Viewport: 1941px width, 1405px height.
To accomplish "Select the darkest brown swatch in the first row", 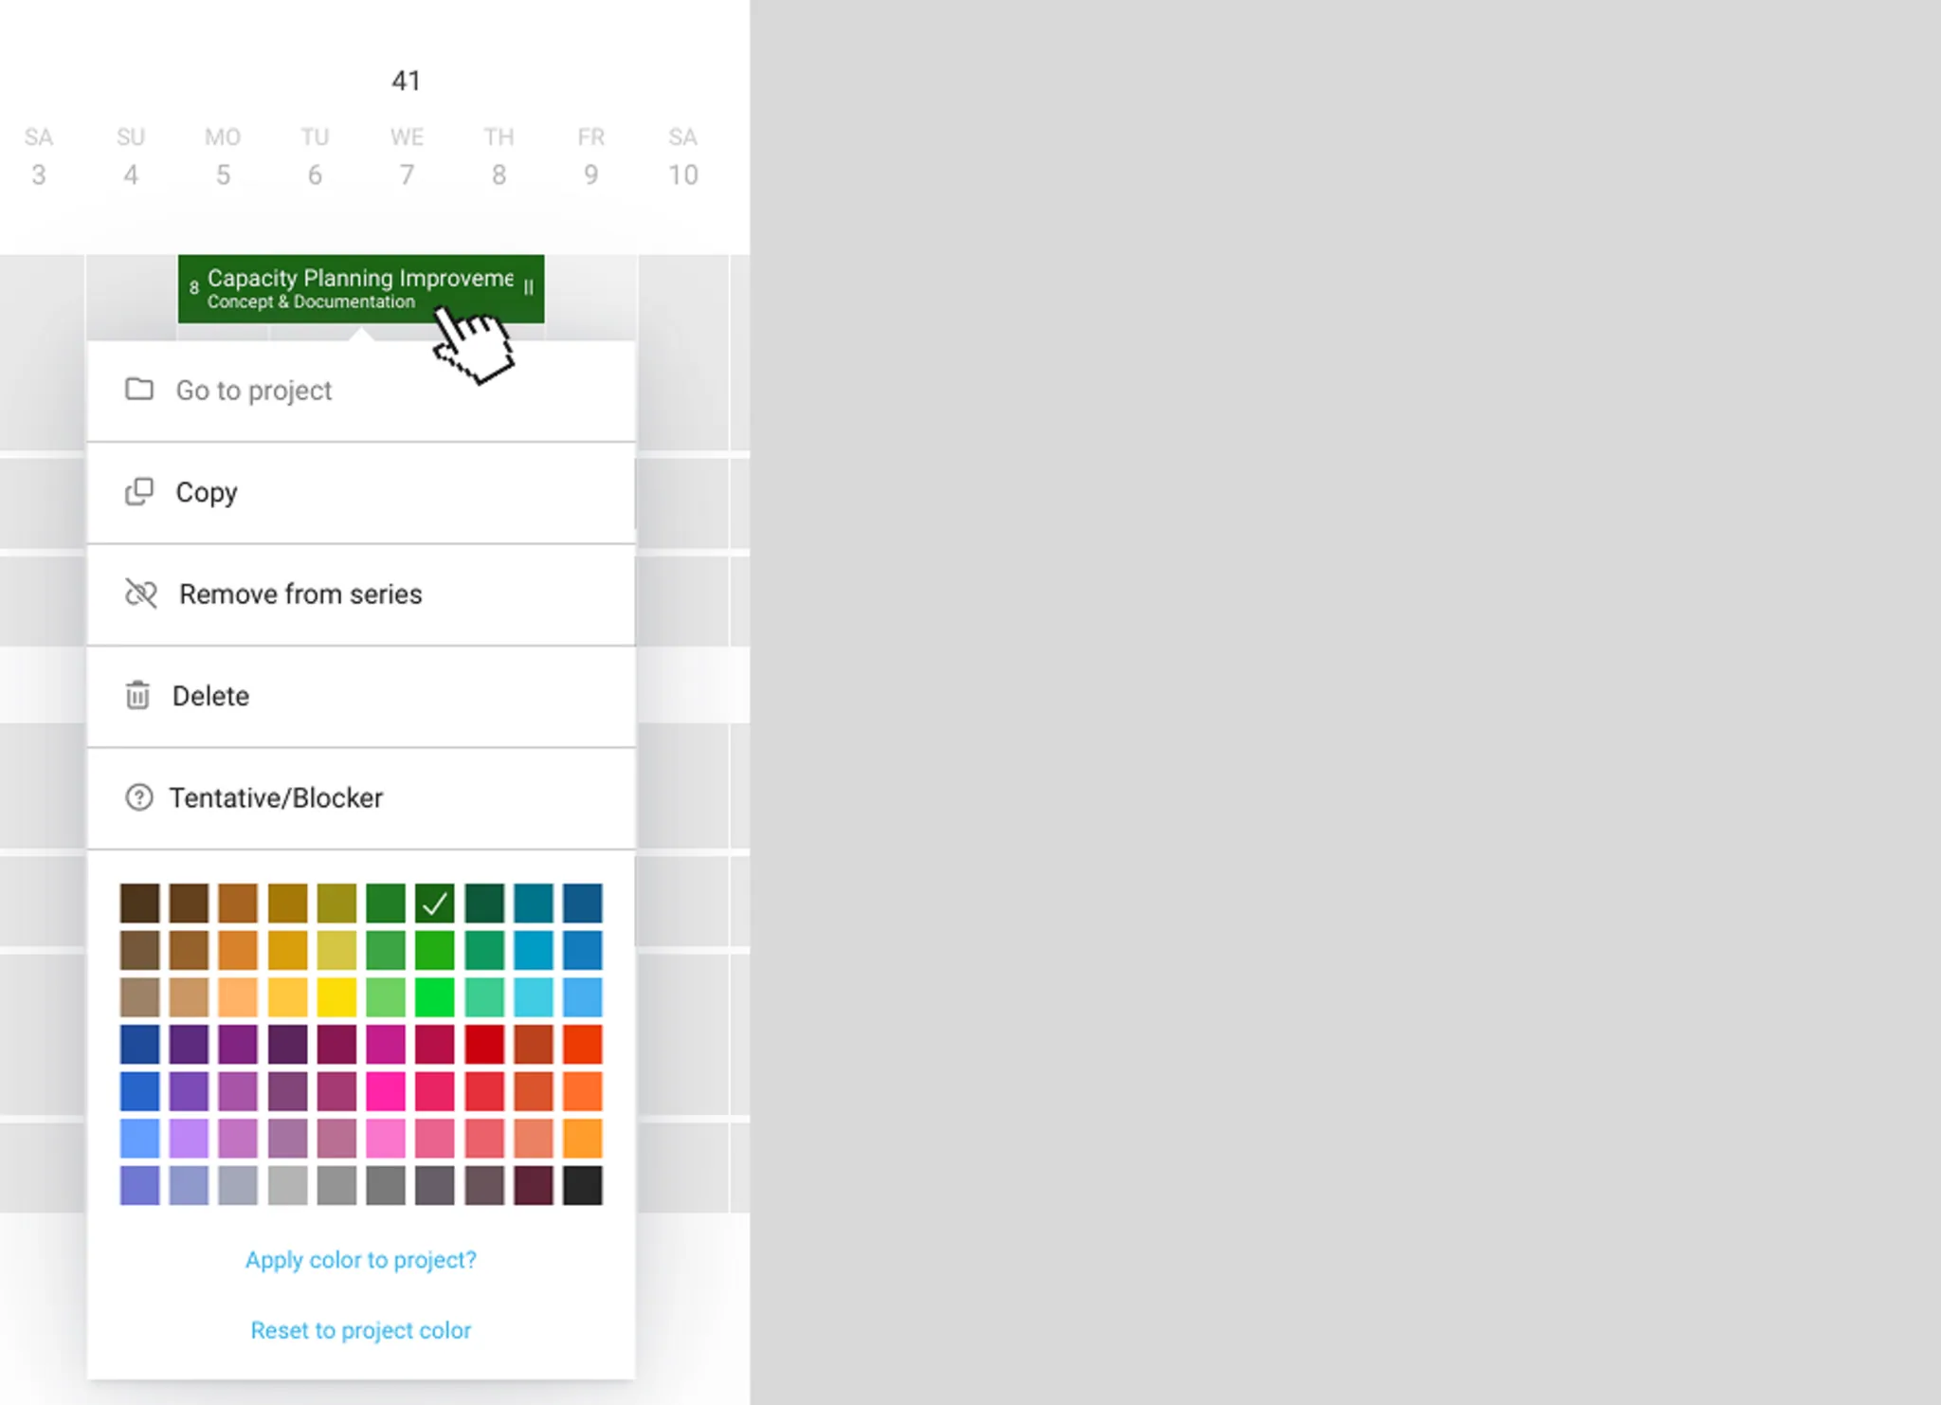I will coord(139,903).
